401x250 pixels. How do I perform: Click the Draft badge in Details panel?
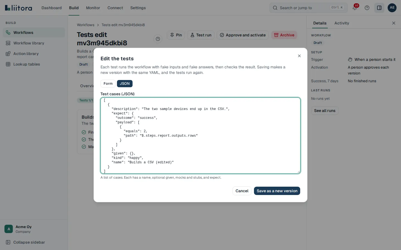pyautogui.click(x=318, y=43)
